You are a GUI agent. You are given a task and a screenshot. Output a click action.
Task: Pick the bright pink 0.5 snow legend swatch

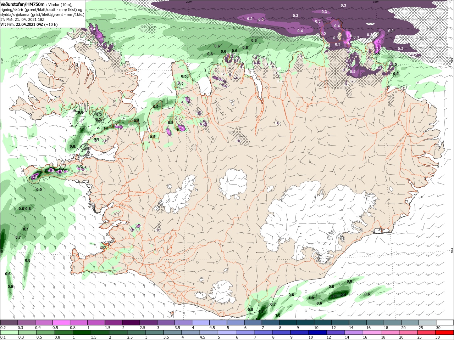(61, 323)
